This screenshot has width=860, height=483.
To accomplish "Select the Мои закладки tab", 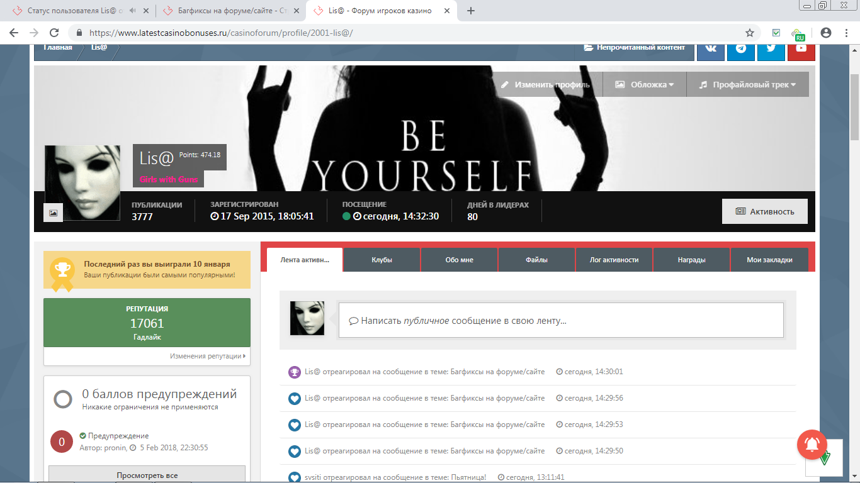I will click(x=769, y=260).
